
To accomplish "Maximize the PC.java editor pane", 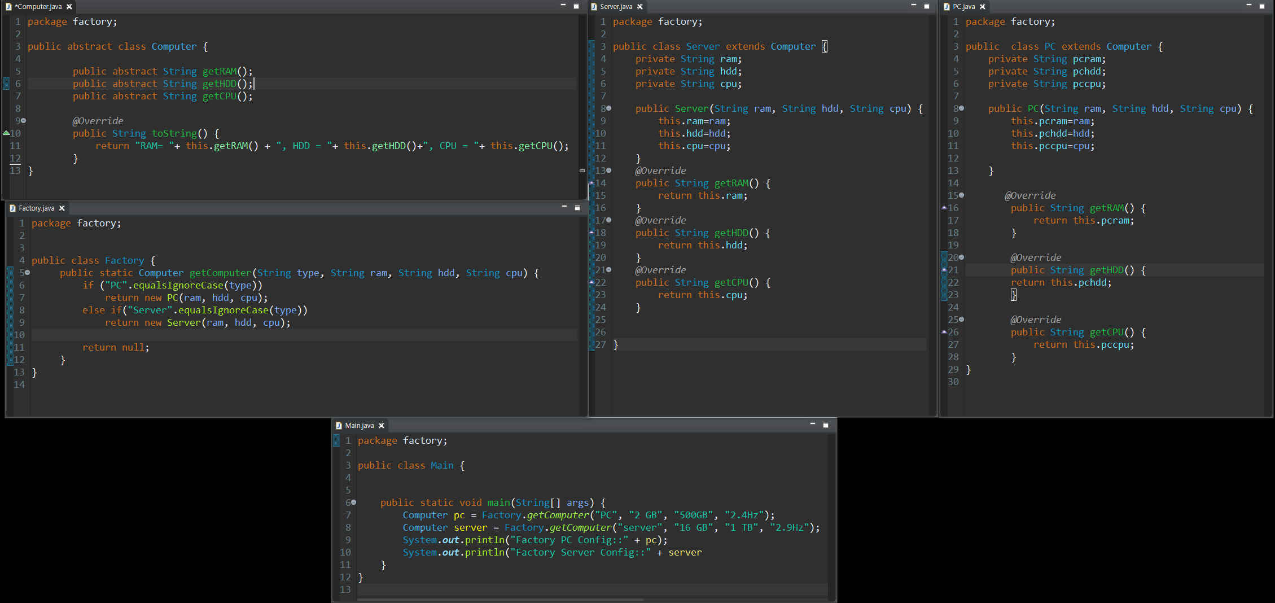I will click(x=1262, y=6).
